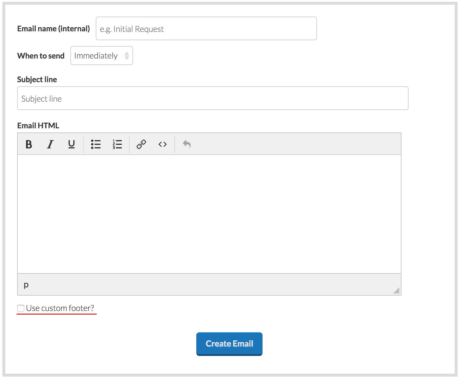Click the 'Email name (internal)' label
The width and height of the screenshot is (460, 379).
pos(54,29)
